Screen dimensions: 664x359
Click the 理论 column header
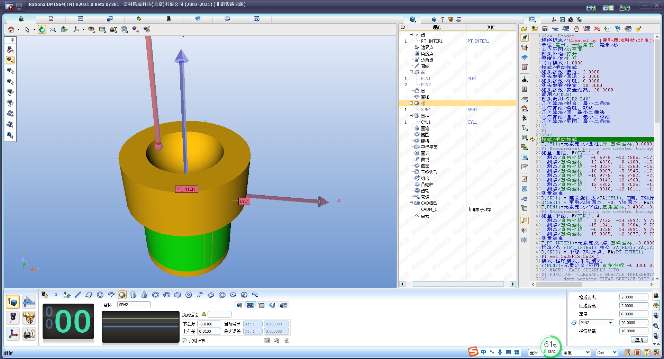tap(437, 27)
